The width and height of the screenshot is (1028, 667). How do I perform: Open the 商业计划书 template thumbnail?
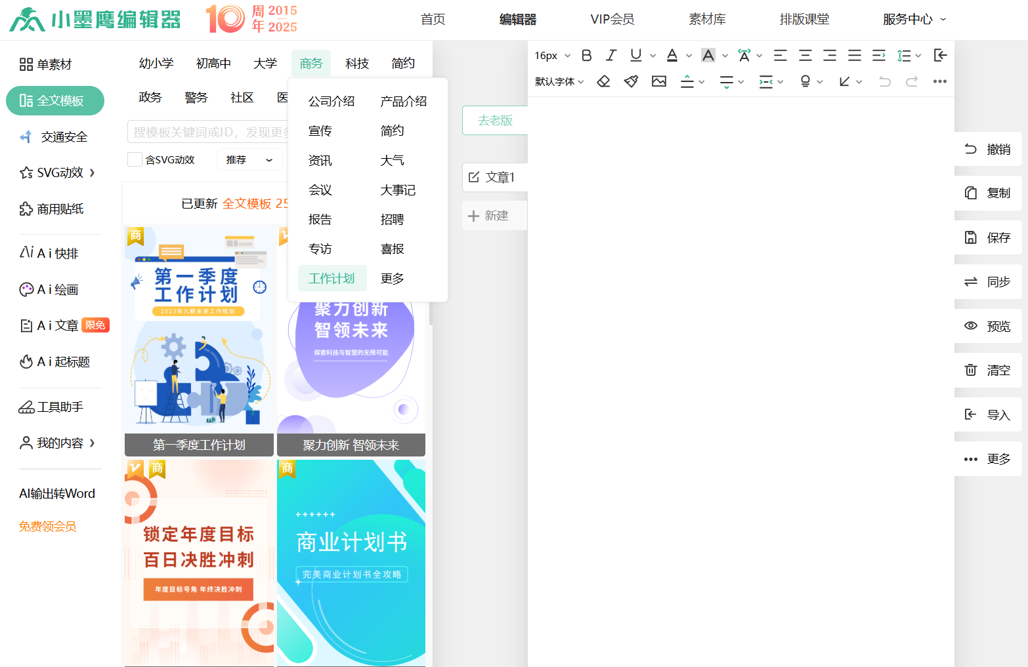pyautogui.click(x=351, y=563)
